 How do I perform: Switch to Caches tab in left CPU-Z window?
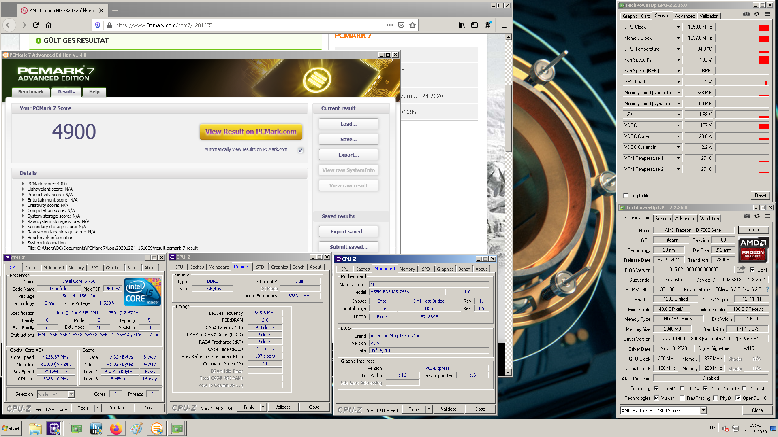pyautogui.click(x=31, y=268)
